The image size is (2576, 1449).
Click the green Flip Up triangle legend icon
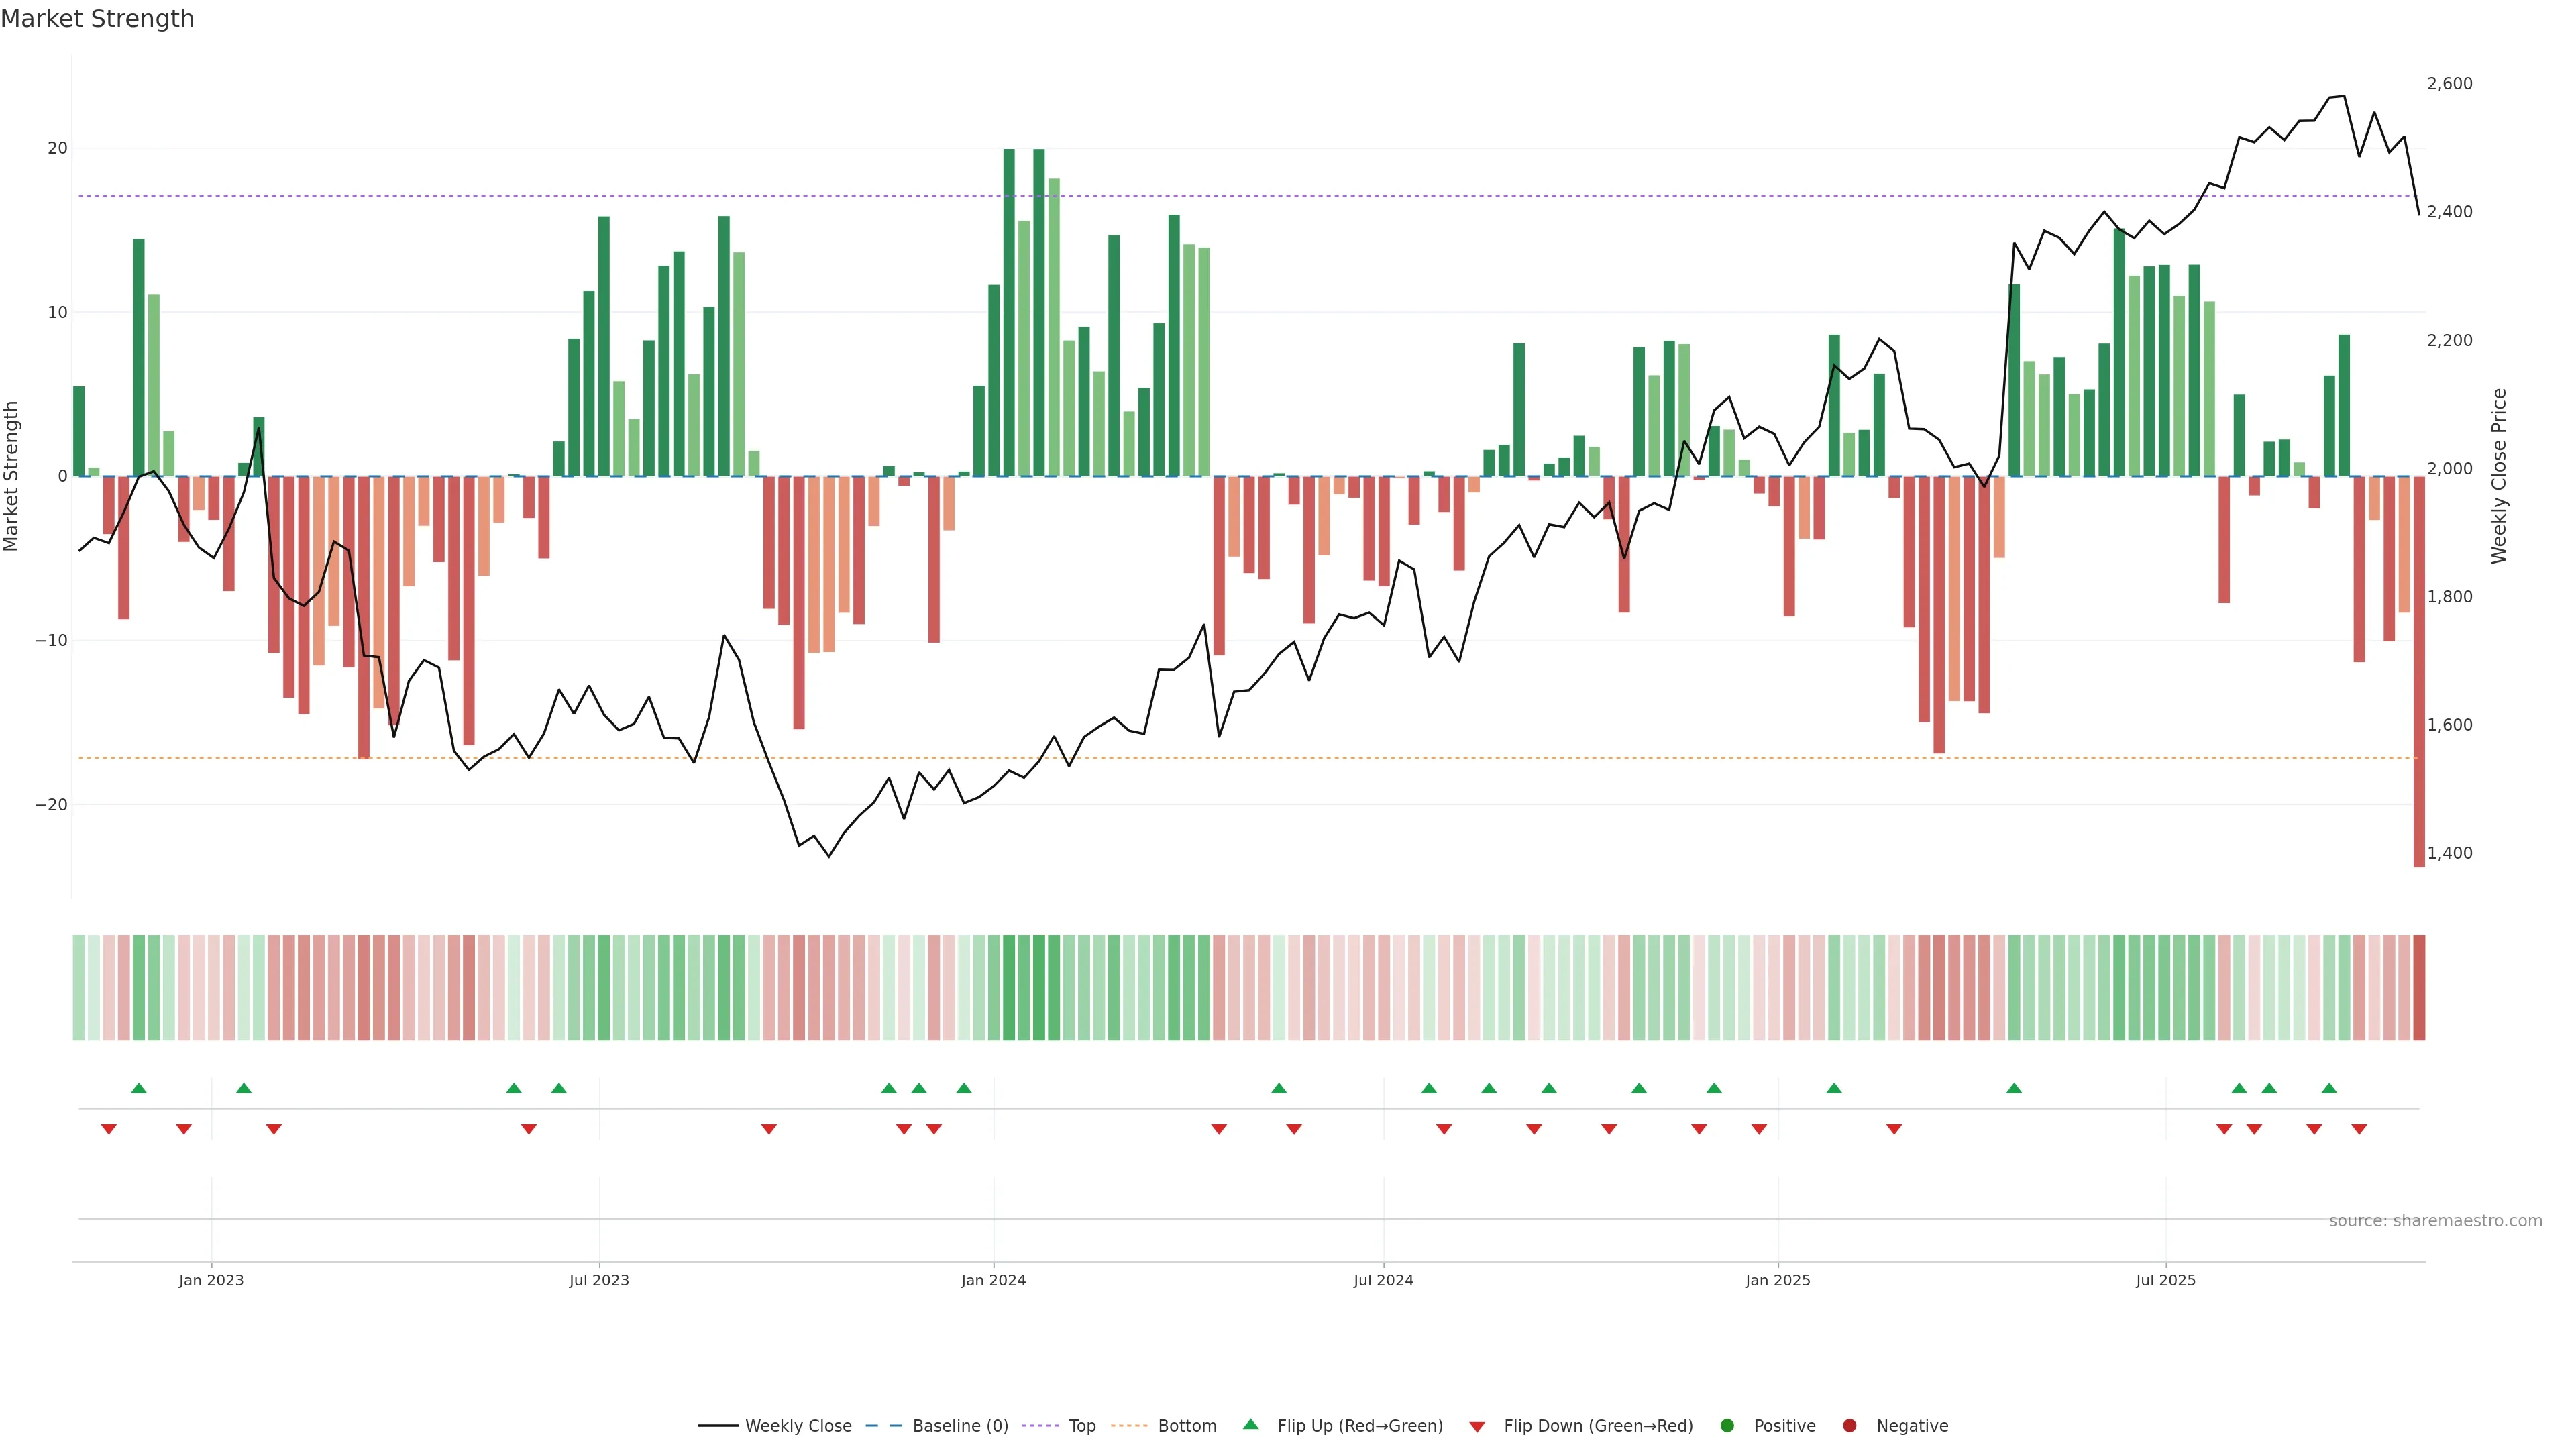(x=1250, y=1424)
